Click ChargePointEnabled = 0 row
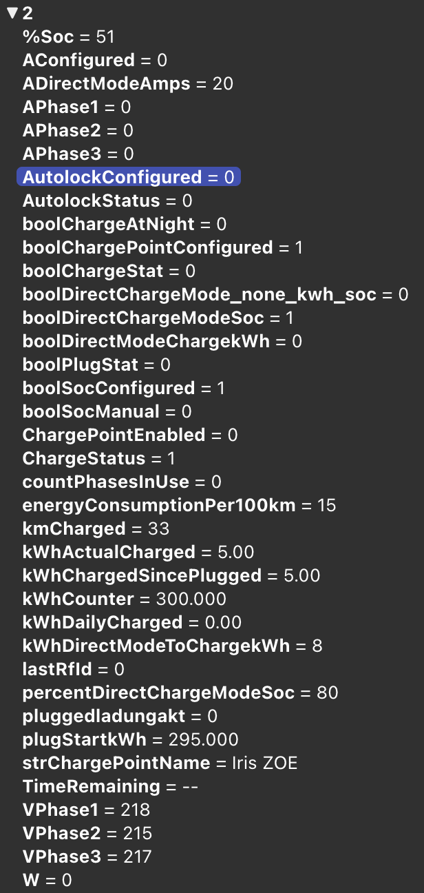Image resolution: width=424 pixels, height=893 pixels. (129, 435)
